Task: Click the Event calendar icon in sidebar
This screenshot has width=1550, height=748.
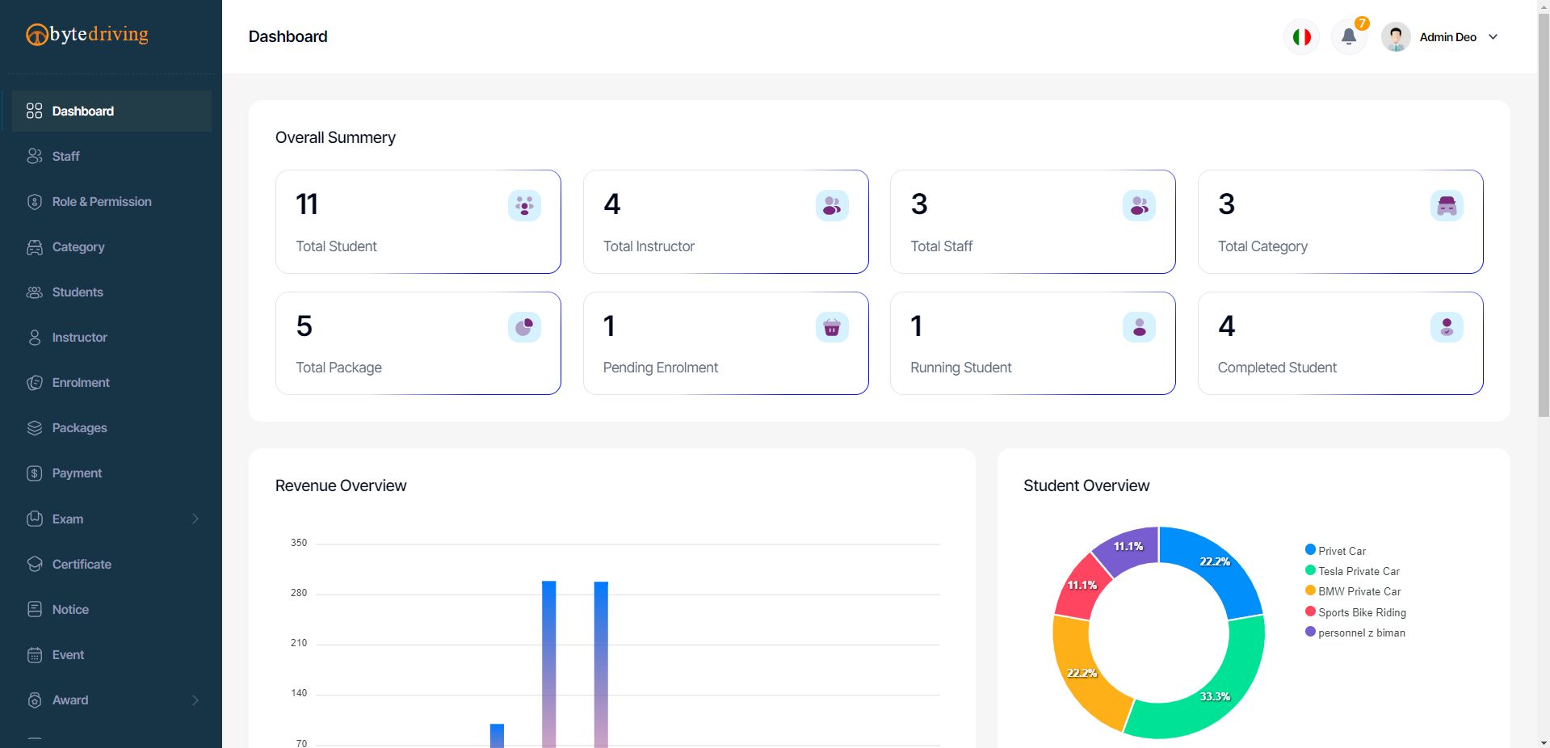Action: [x=34, y=655]
